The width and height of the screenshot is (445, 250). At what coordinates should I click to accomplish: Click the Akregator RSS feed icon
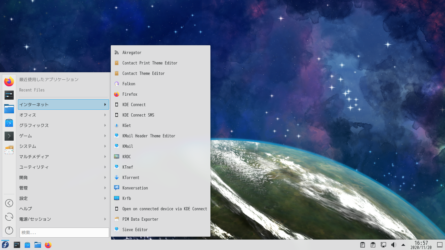point(117,52)
